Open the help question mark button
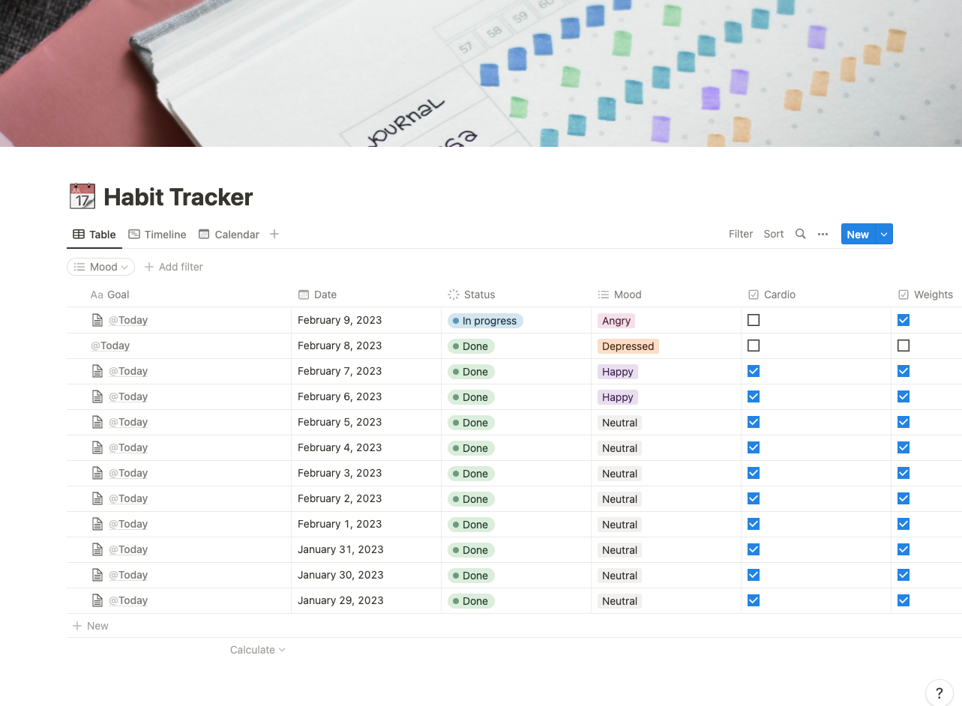This screenshot has height=706, width=962. (939, 693)
